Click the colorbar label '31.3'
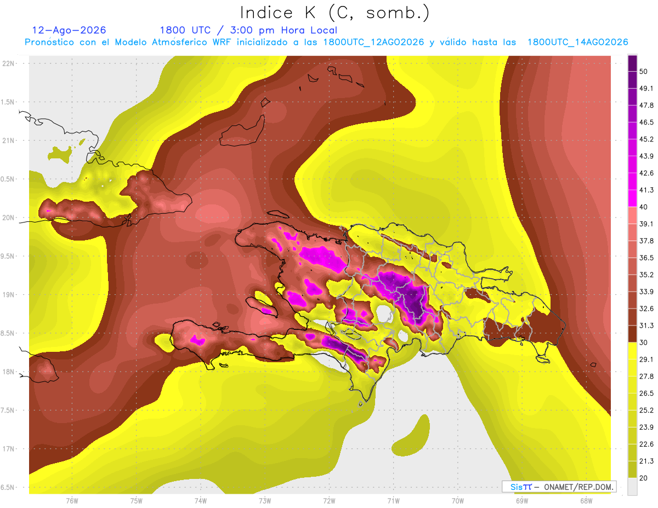658x508 pixels. click(x=646, y=326)
